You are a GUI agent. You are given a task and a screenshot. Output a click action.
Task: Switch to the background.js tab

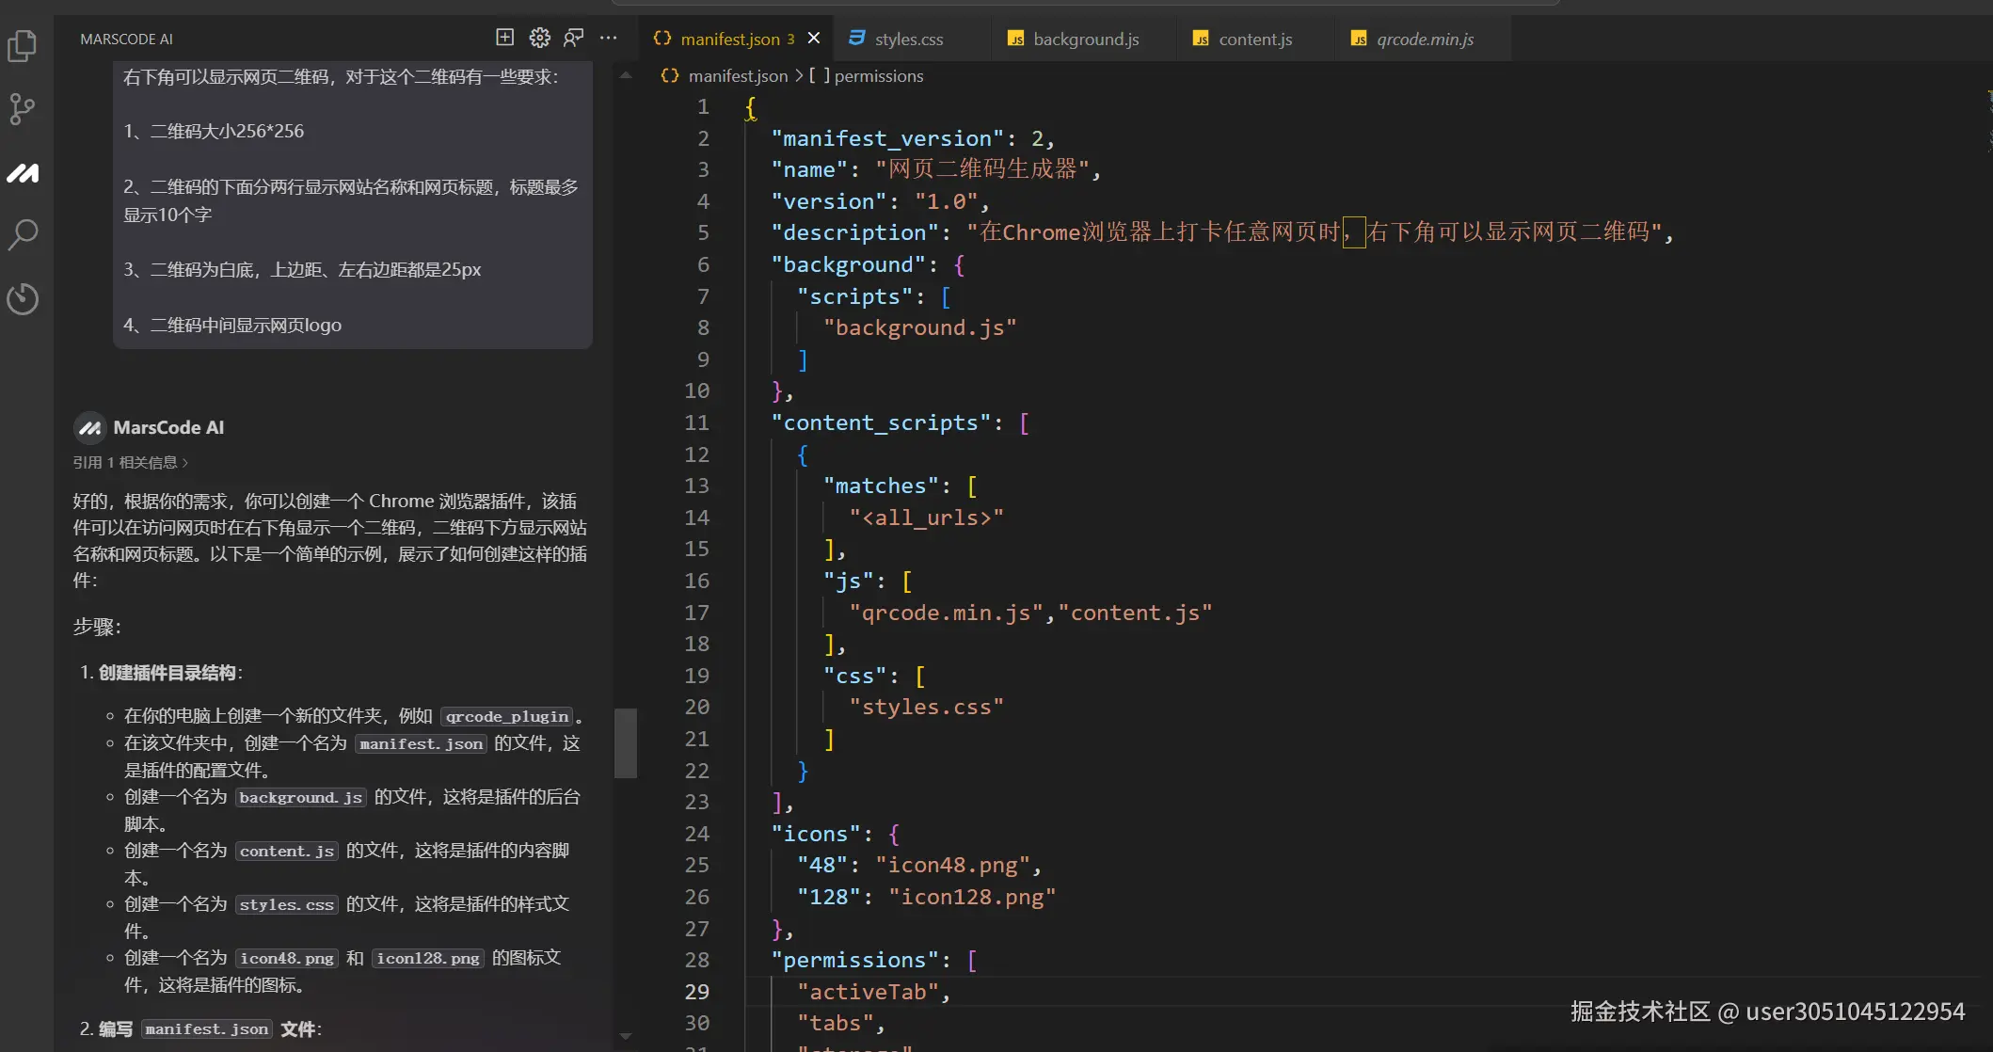pyautogui.click(x=1085, y=39)
